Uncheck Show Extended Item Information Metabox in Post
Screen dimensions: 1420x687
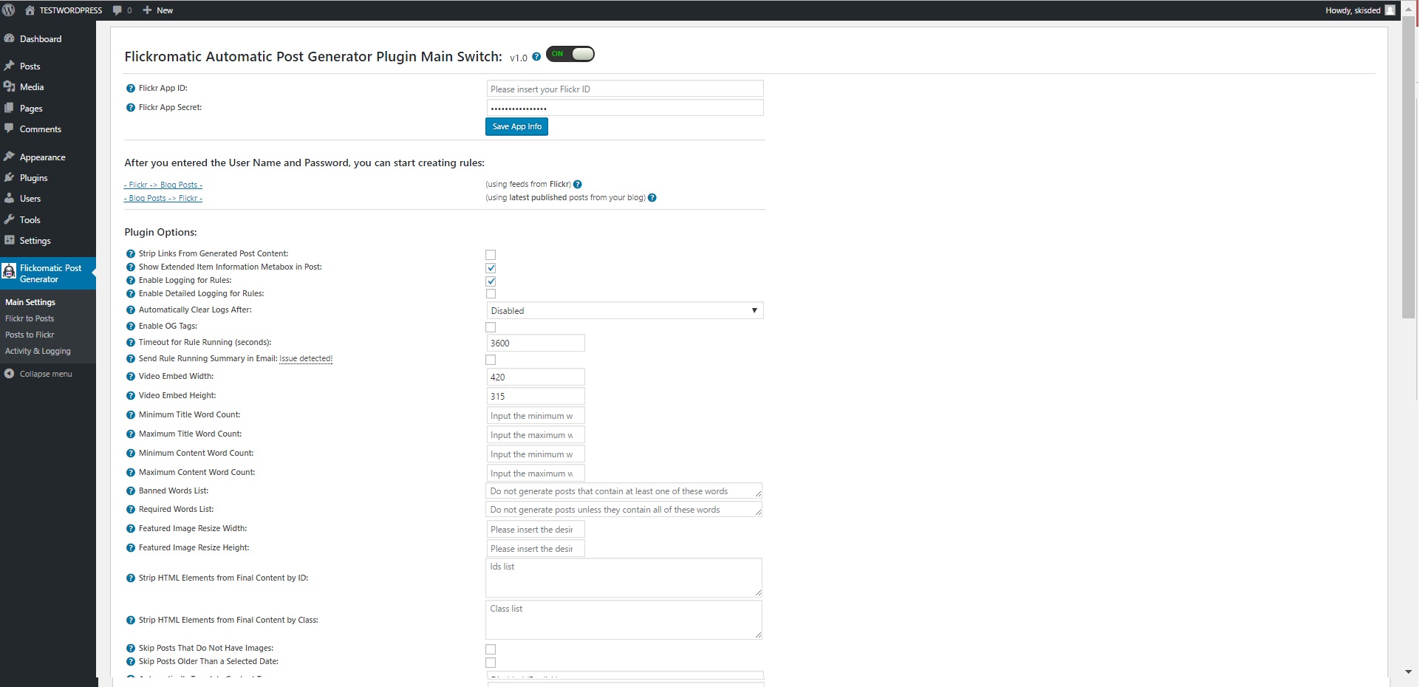pos(491,268)
